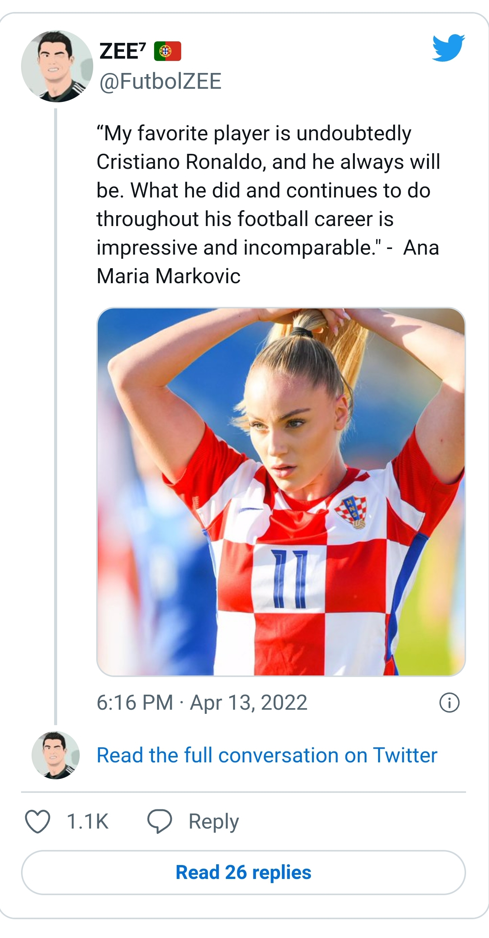Open the footballer photo in the tweet

pos(281,491)
